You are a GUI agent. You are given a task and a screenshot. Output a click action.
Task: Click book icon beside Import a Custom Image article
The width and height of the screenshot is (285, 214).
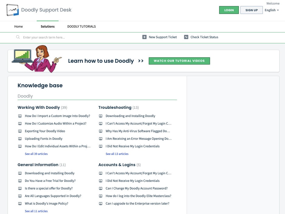tap(20, 116)
